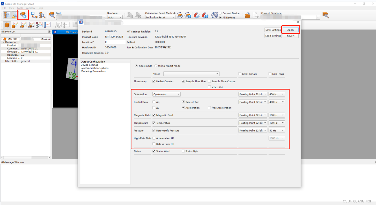The image size is (376, 205).
Task: Open the Pressure row 50 Hz dropdown
Action: [277, 130]
